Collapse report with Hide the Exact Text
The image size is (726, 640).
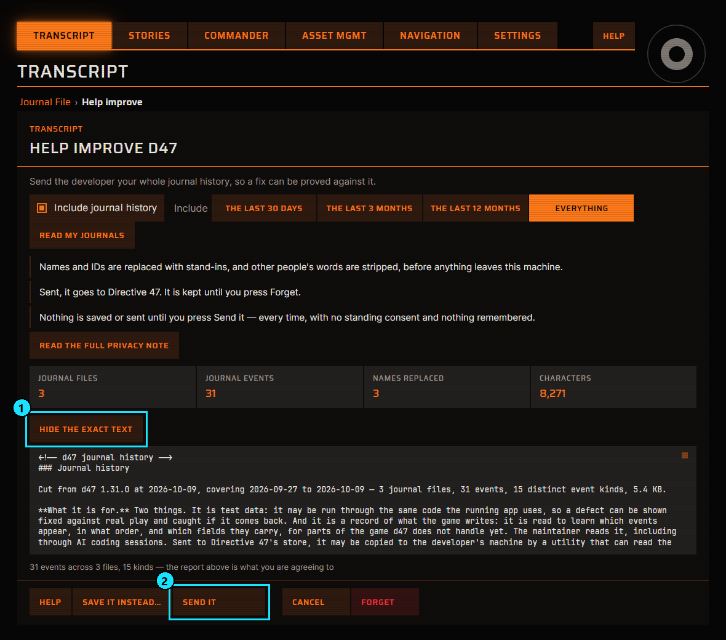[x=86, y=430]
